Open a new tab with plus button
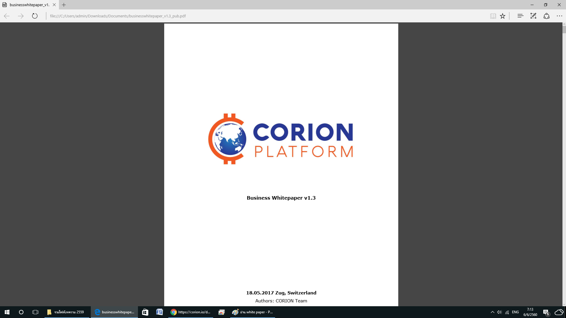566x318 pixels. point(64,5)
